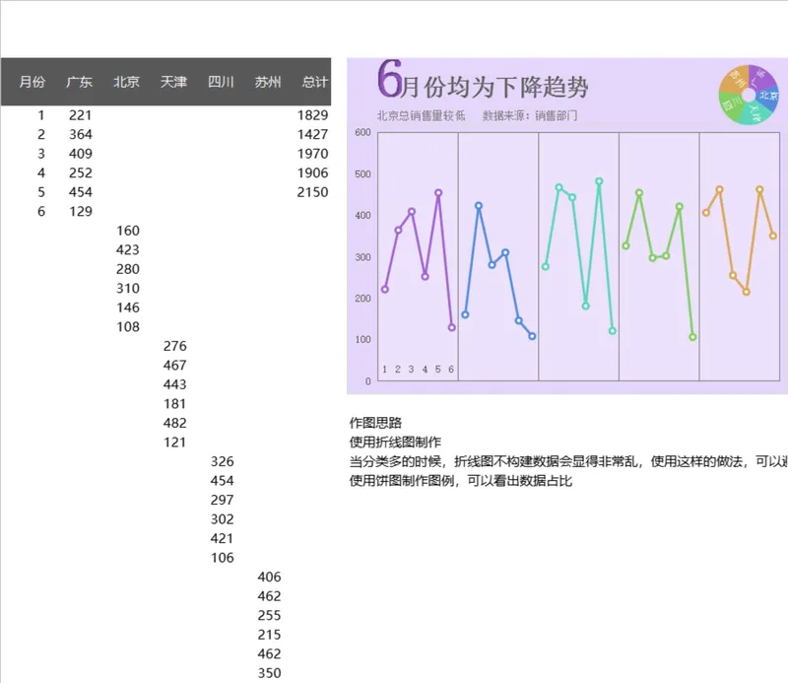Click the blue line's highest data point
This screenshot has height=683, width=788.
(479, 206)
